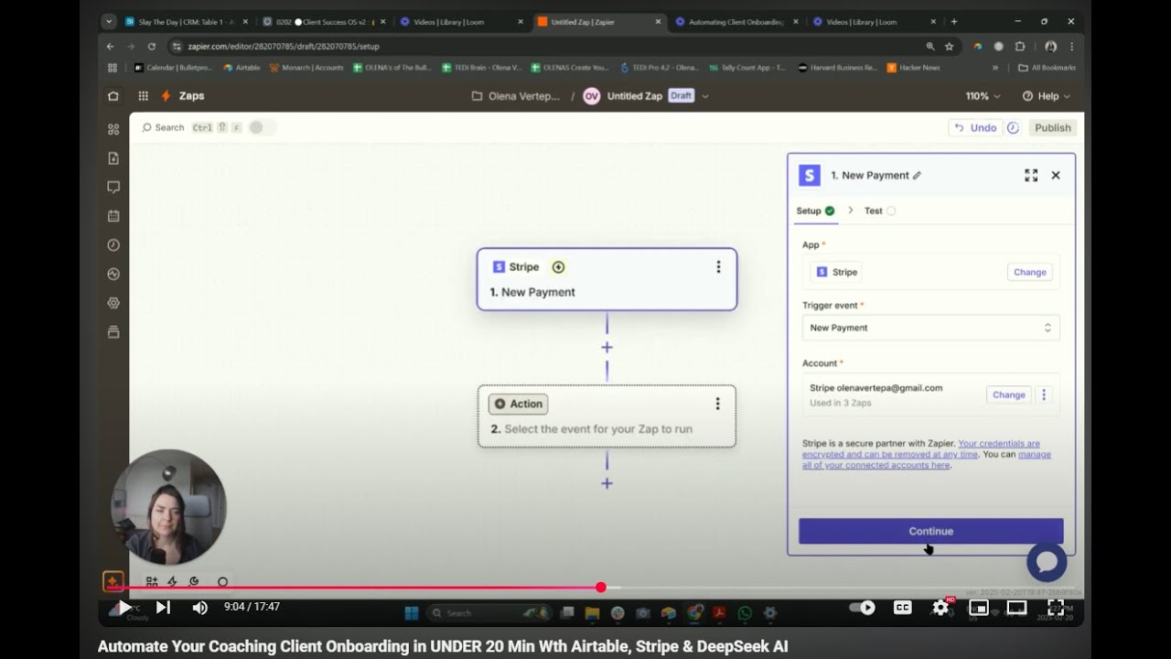Click the version history icon beside Undo

(1013, 128)
